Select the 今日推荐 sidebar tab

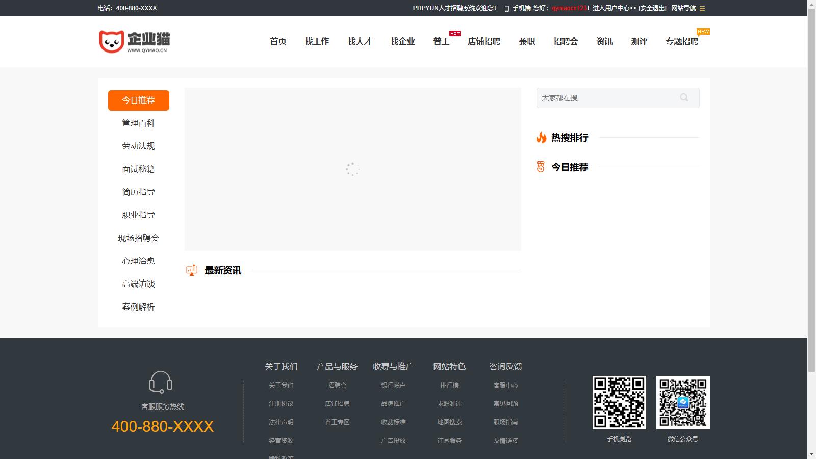[x=138, y=100]
